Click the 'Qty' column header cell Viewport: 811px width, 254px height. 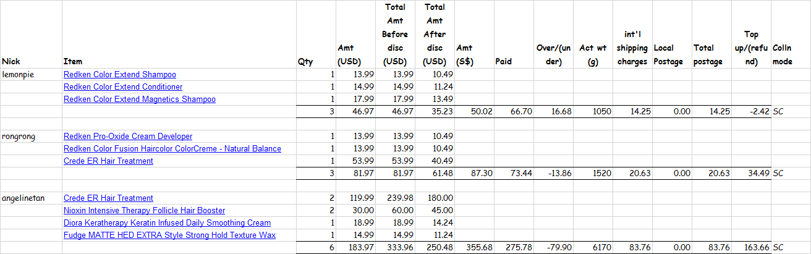click(x=316, y=34)
